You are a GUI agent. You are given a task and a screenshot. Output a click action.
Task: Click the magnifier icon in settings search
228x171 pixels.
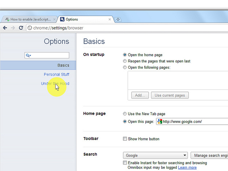pyautogui.click(x=28, y=56)
